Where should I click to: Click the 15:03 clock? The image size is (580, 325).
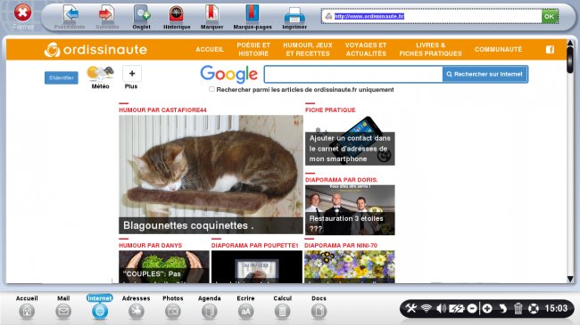point(556,308)
